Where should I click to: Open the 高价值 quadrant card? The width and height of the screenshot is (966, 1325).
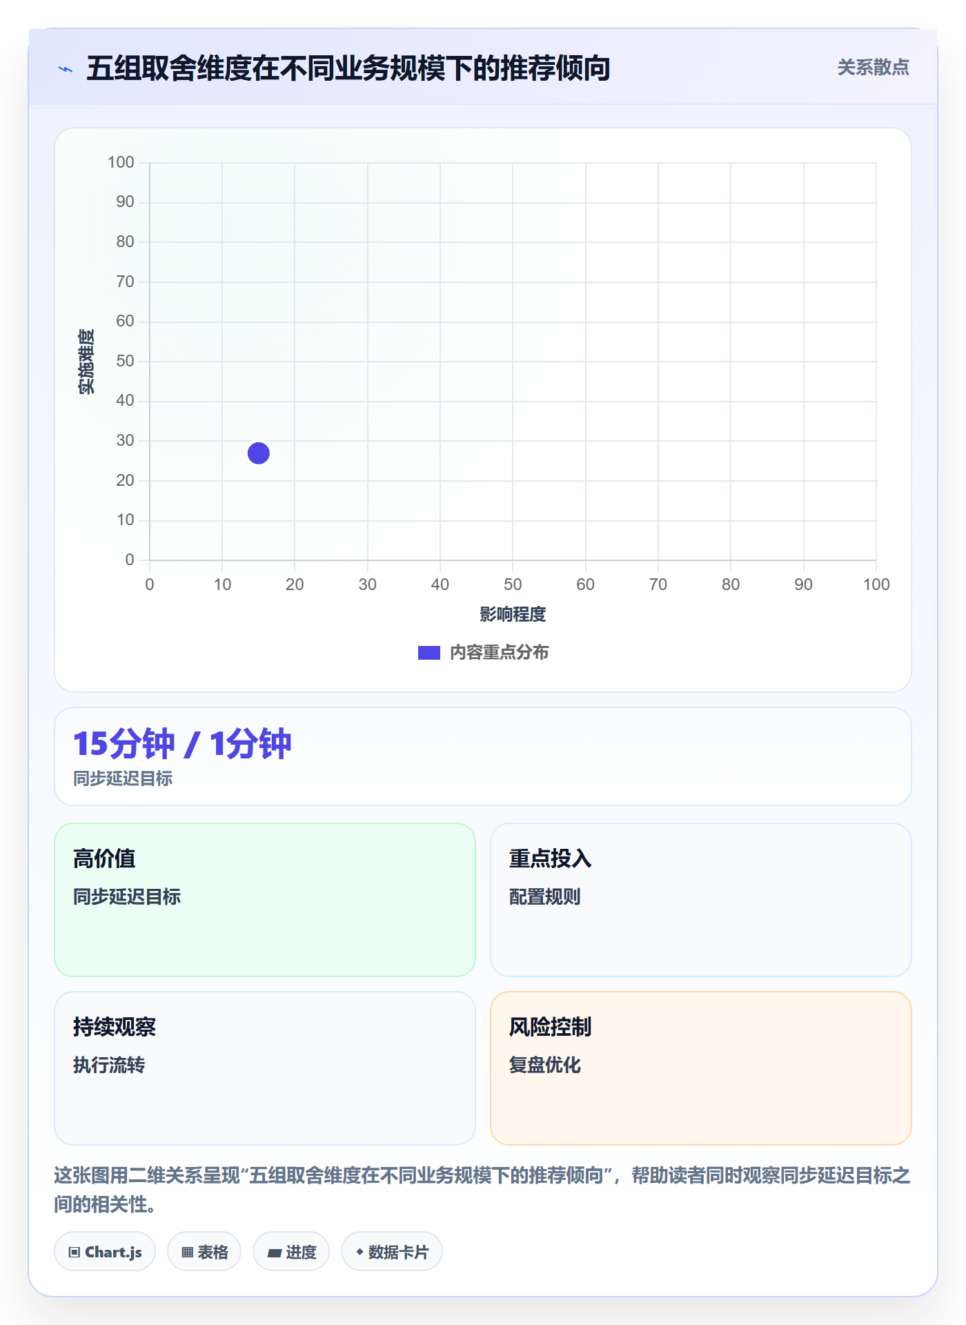coord(265,899)
